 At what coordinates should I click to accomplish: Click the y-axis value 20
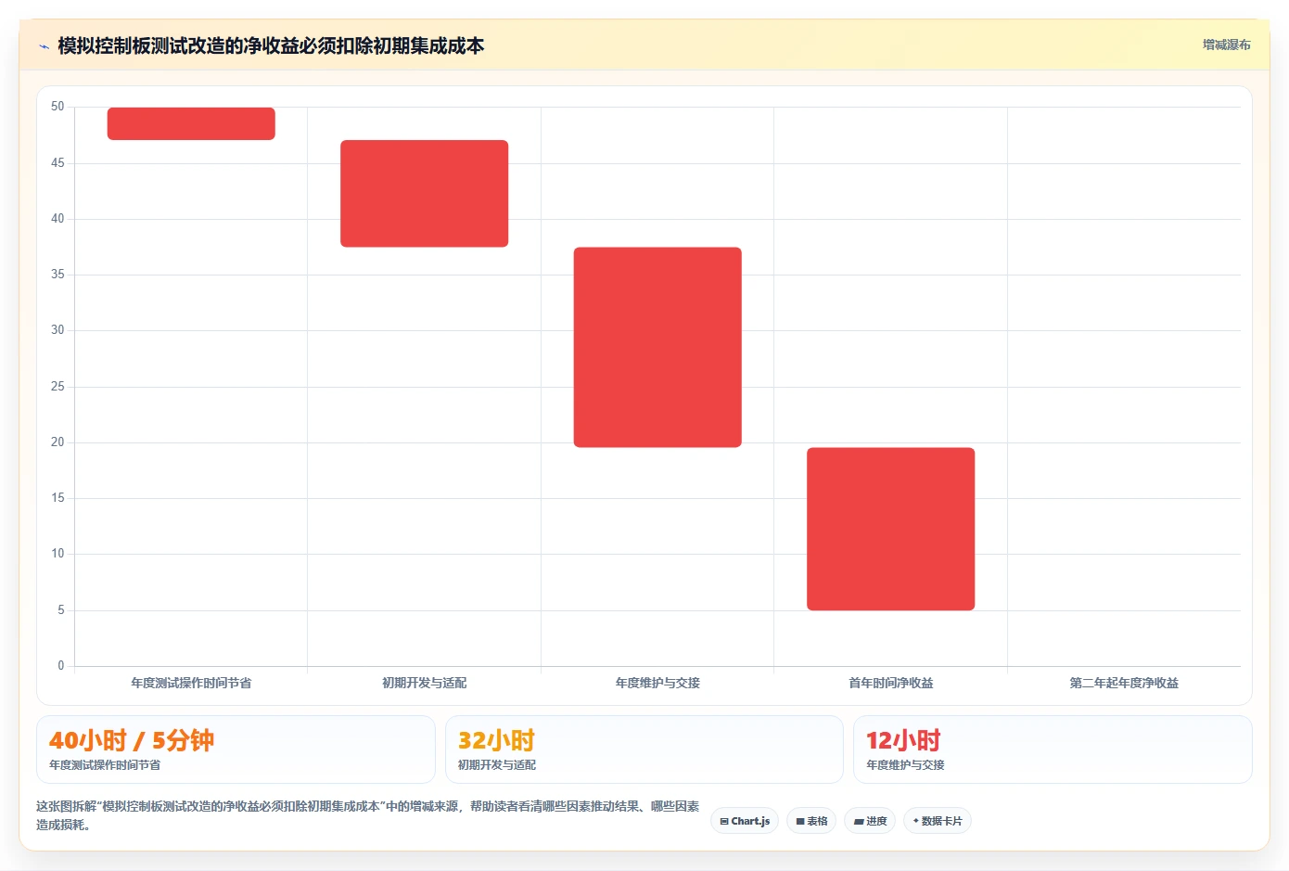coord(57,442)
